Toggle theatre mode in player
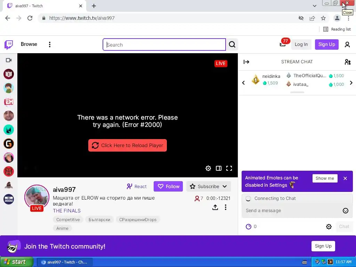Image resolution: width=356 pixels, height=267 pixels. pos(219,168)
